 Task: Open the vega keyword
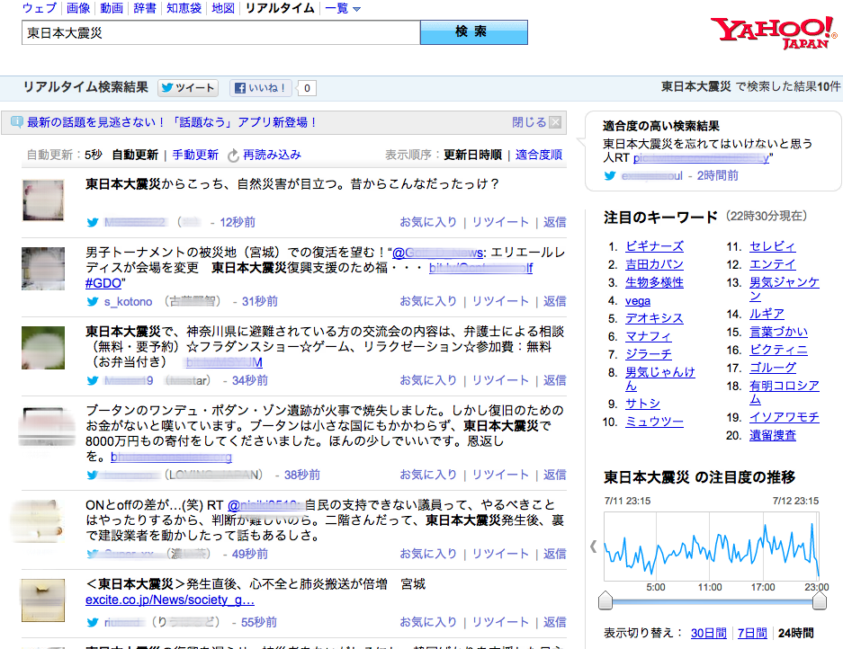(638, 301)
